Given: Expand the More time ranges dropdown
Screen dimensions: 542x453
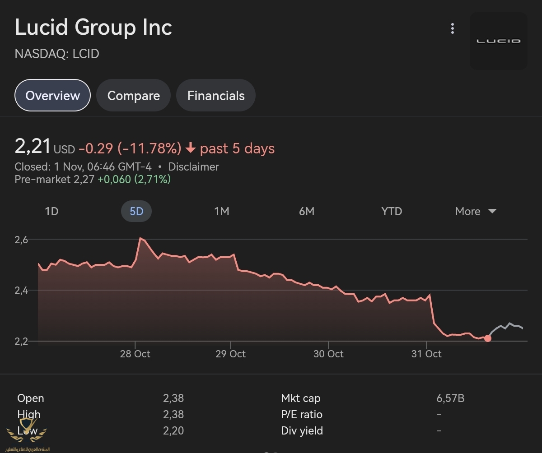Looking at the screenshot, I should tap(468, 211).
